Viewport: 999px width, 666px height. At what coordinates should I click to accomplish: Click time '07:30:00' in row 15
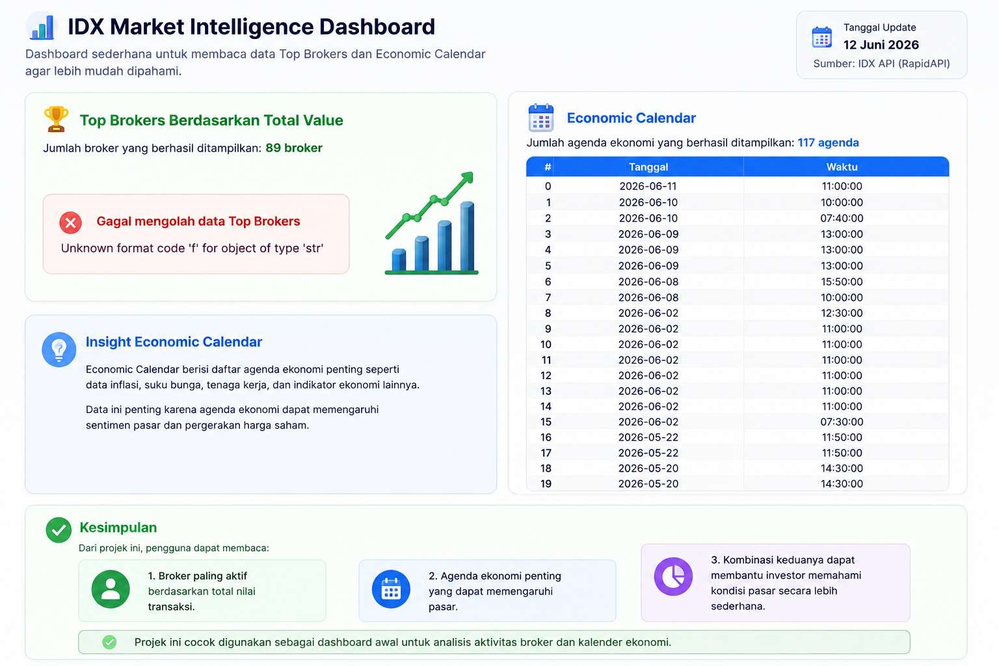point(842,421)
